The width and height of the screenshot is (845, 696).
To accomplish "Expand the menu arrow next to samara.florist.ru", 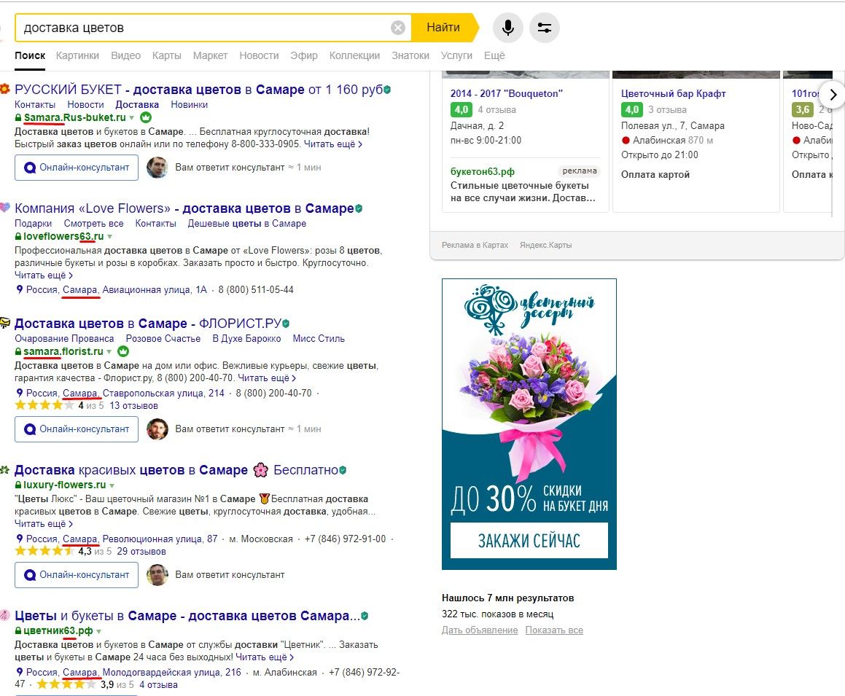I will 109,352.
